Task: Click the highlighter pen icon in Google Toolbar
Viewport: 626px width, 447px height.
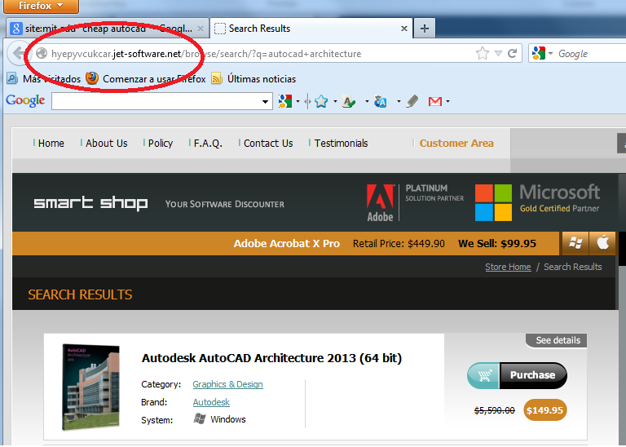Action: [x=412, y=101]
